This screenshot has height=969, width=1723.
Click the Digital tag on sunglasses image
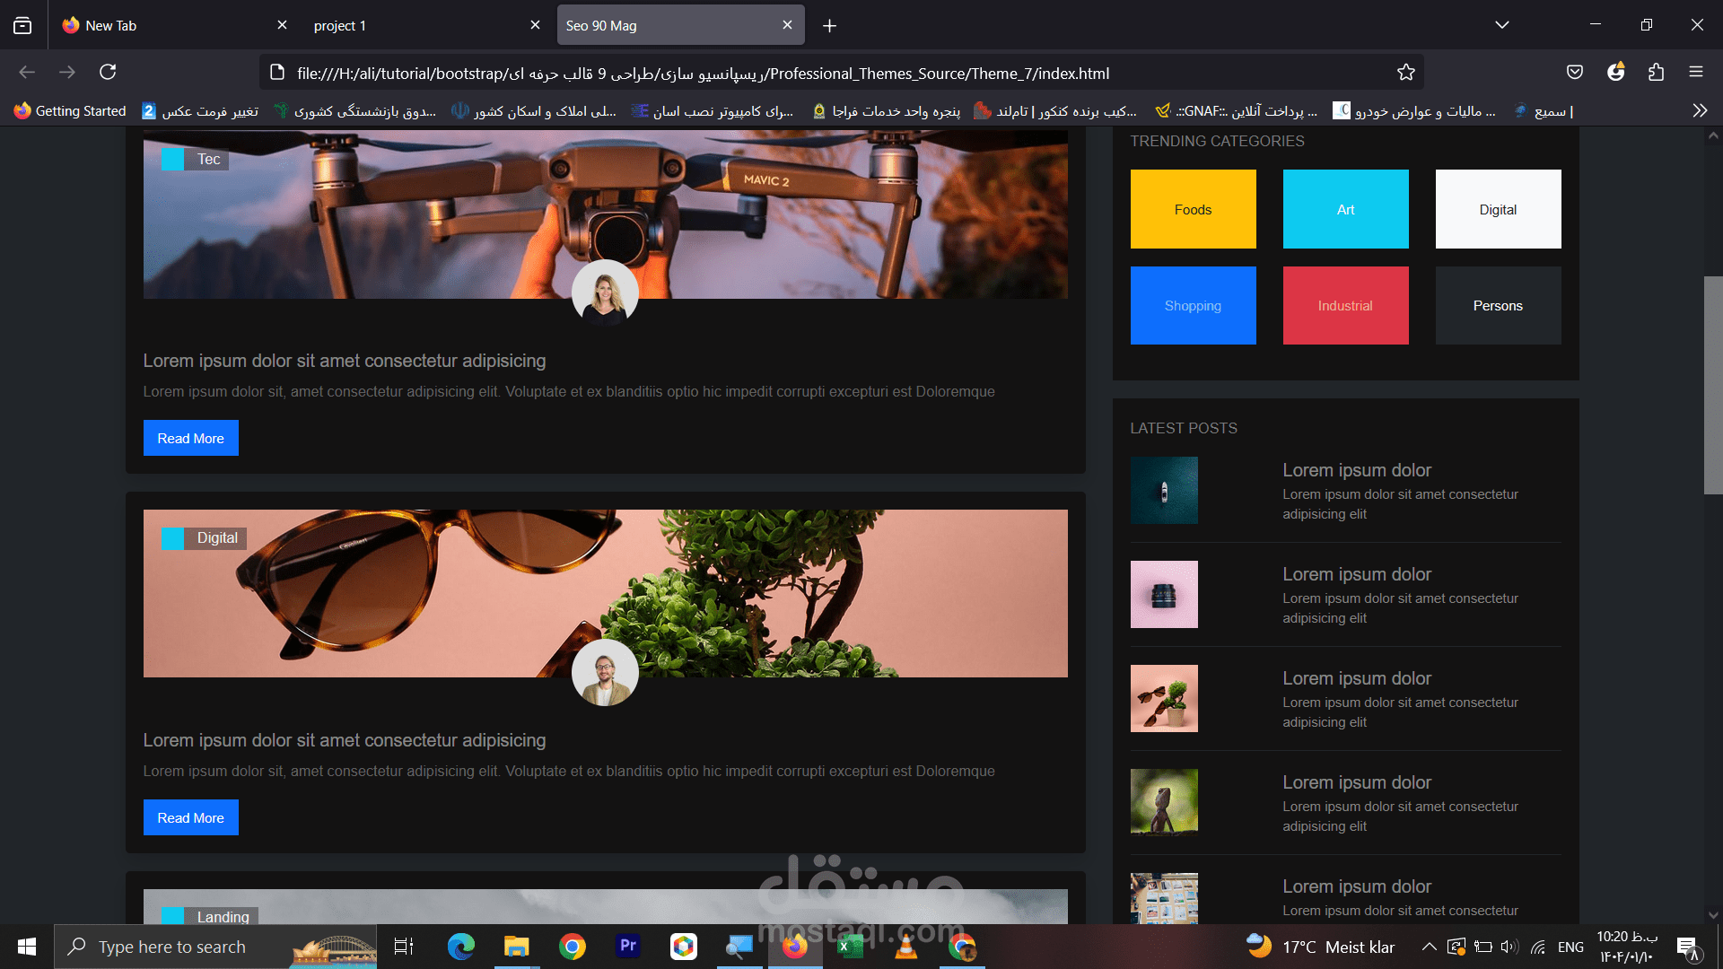click(204, 537)
